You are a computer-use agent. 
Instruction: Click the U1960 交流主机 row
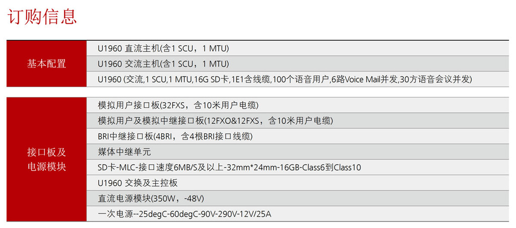298,64
